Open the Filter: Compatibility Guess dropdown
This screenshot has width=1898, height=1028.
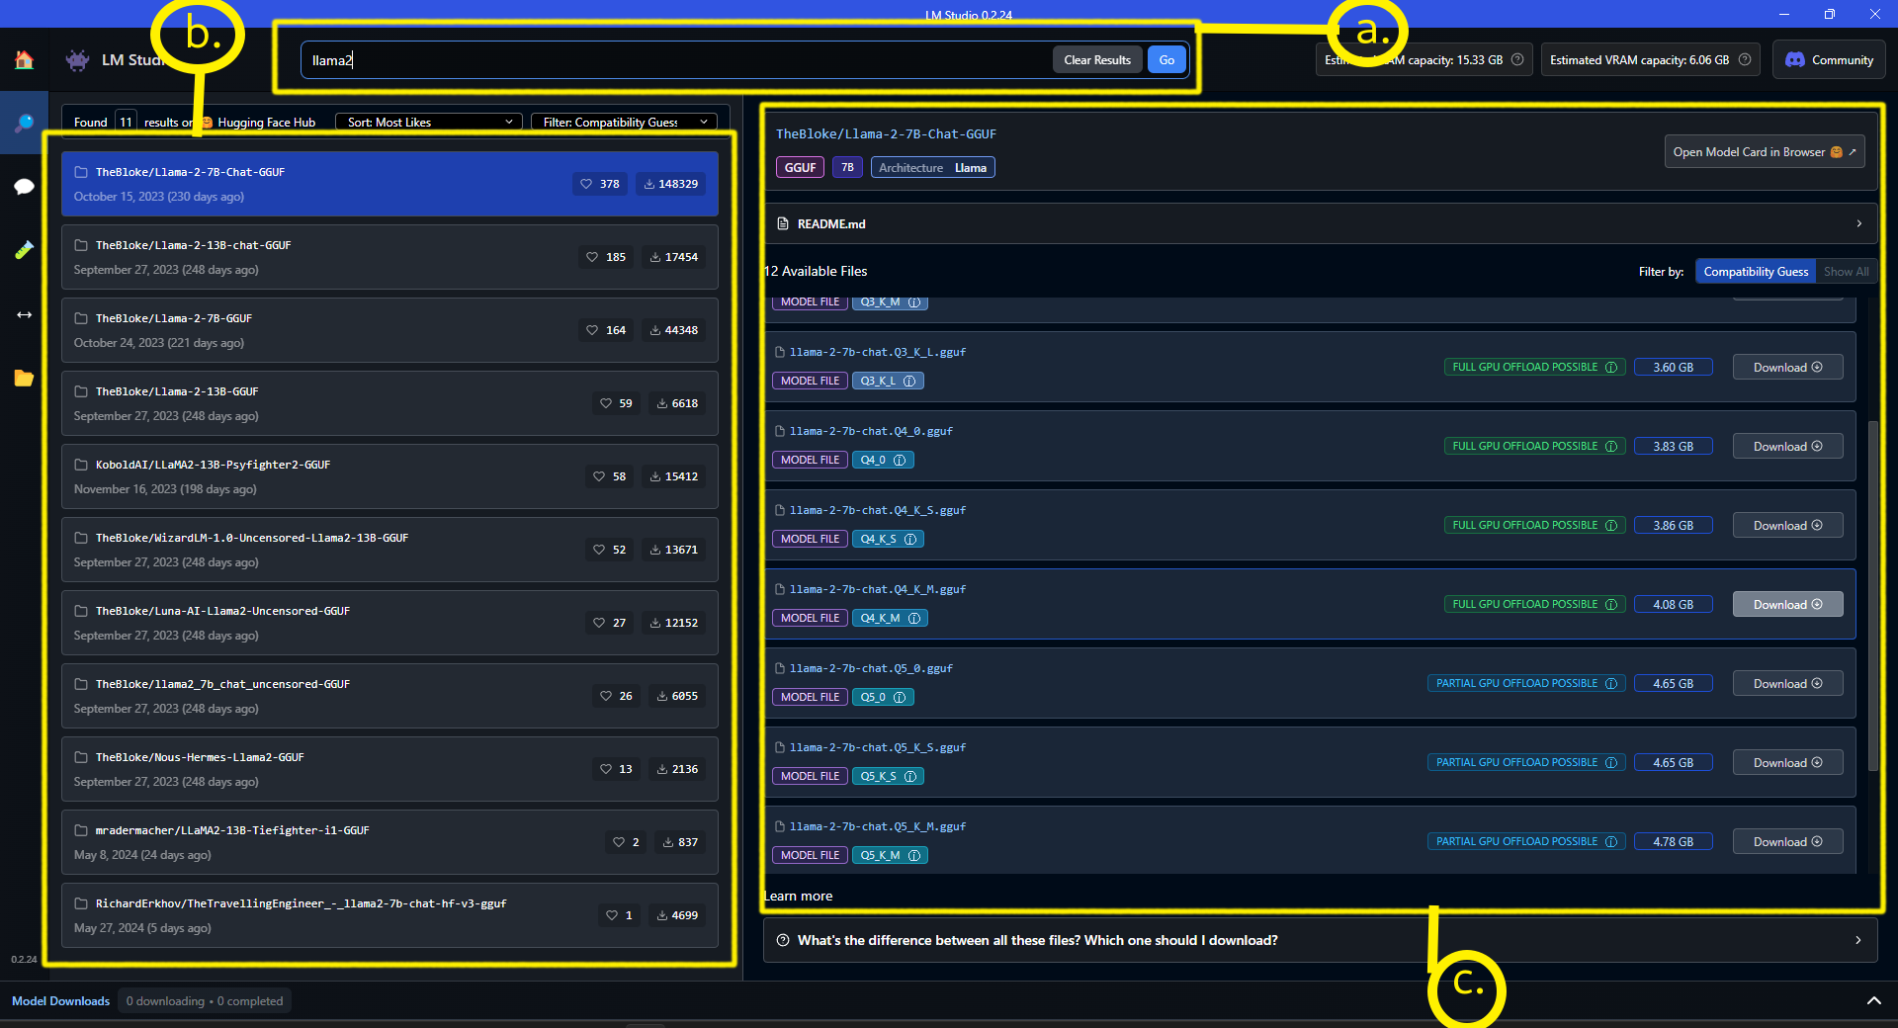(x=625, y=123)
